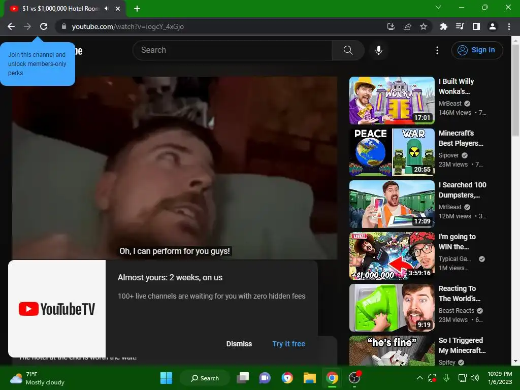Open the "he's fine" video thumbnail
The image size is (520, 390).
392,350
